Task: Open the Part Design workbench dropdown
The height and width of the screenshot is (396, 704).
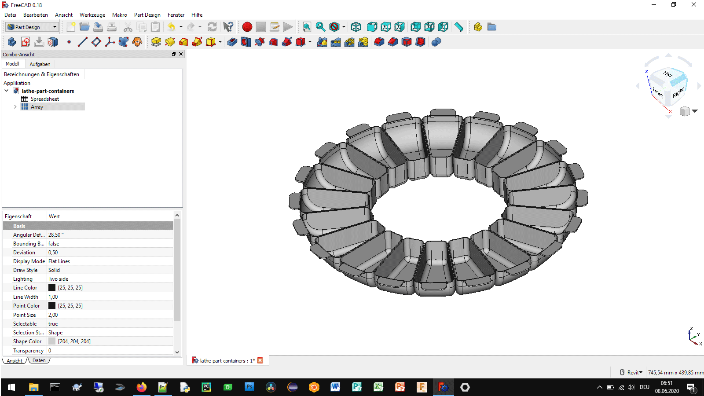Action: click(32, 27)
